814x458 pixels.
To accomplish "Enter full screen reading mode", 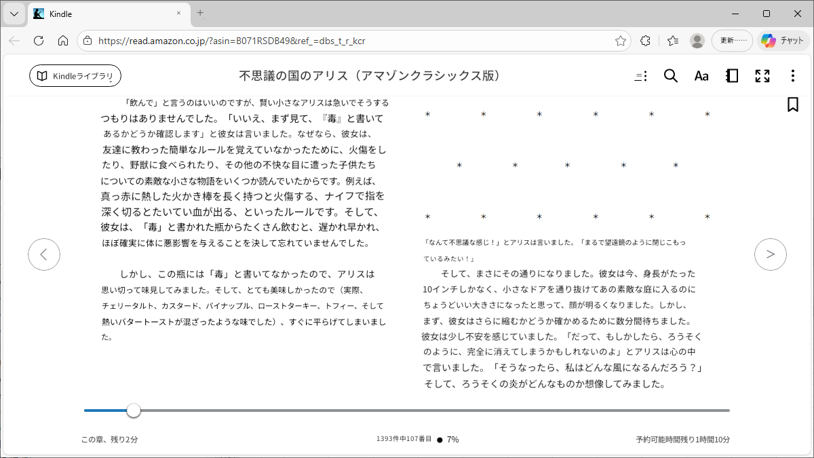I will click(x=762, y=76).
